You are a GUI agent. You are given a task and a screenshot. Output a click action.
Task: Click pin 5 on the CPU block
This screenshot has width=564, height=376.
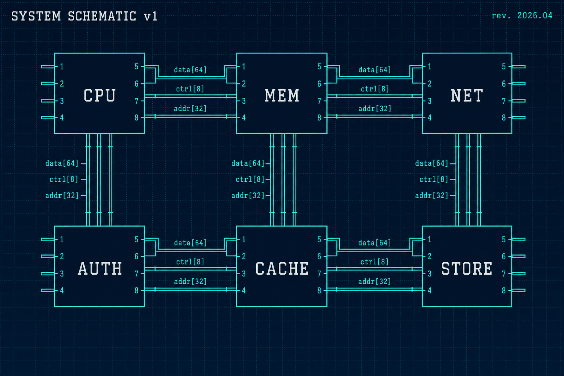[137, 66]
